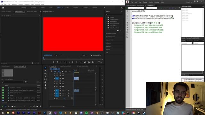
Task: Click the Premiere Home icon
Action: pos(3,8)
